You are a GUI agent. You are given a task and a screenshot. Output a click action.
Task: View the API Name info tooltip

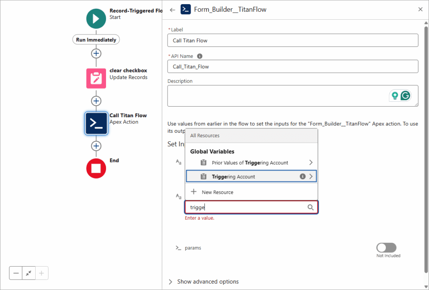coord(199,56)
